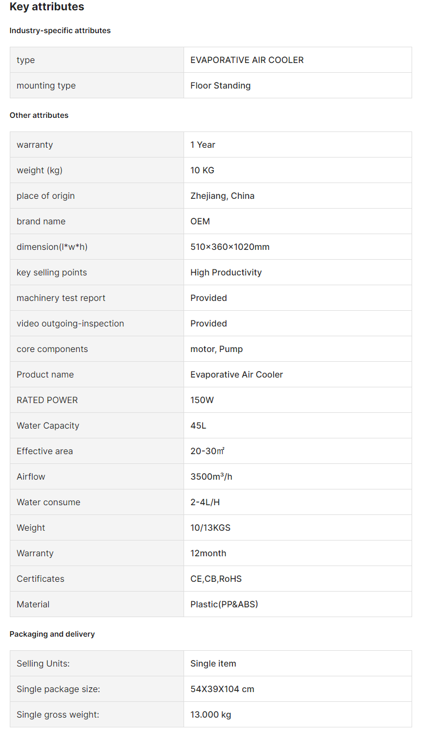Select the 150W rated power value
The height and width of the screenshot is (735, 423).
[202, 400]
